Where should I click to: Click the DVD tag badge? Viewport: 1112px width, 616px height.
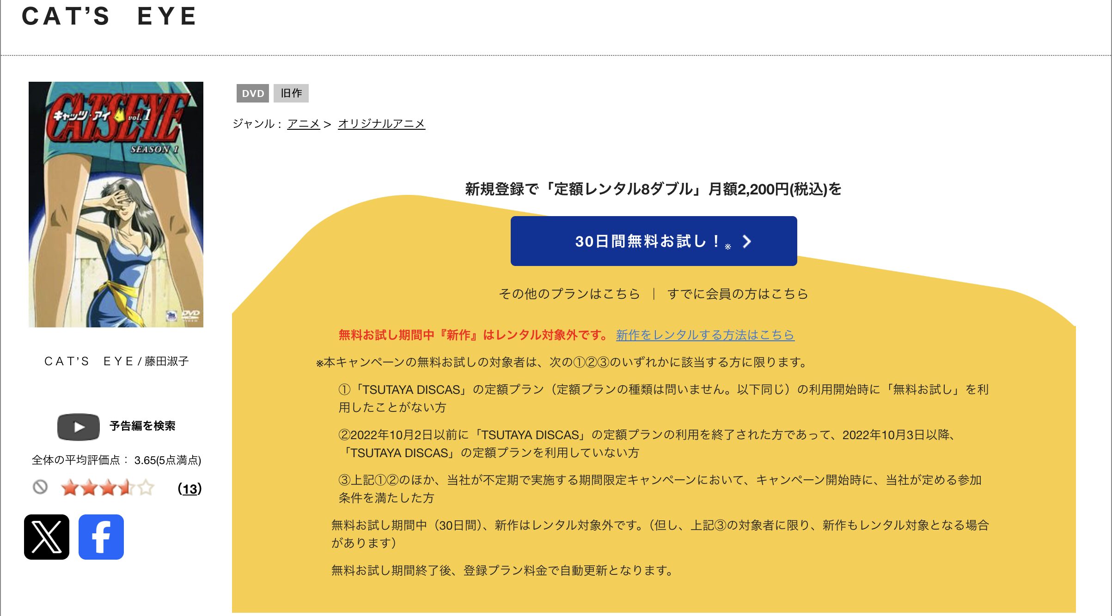pos(253,93)
